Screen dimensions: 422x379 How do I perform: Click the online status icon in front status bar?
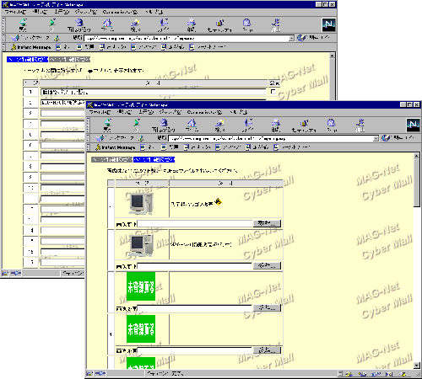pos(100,373)
